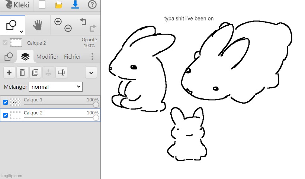Toggle visibility of Calque 1
Viewport: 305px width, 179px height.
[x=6, y=102]
